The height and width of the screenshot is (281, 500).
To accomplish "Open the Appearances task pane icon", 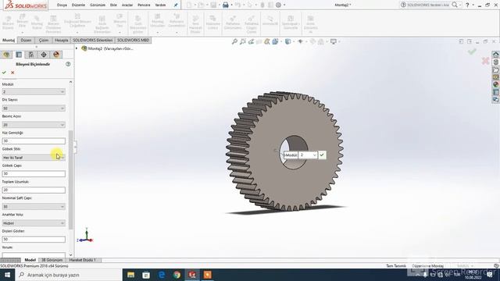I will [x=495, y=84].
